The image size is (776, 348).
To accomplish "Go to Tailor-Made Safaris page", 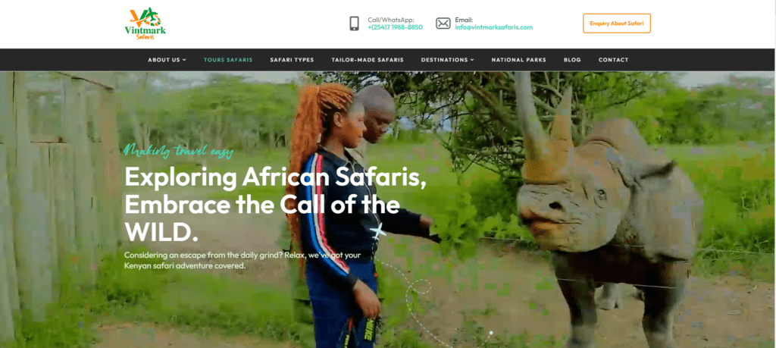I will [368, 60].
